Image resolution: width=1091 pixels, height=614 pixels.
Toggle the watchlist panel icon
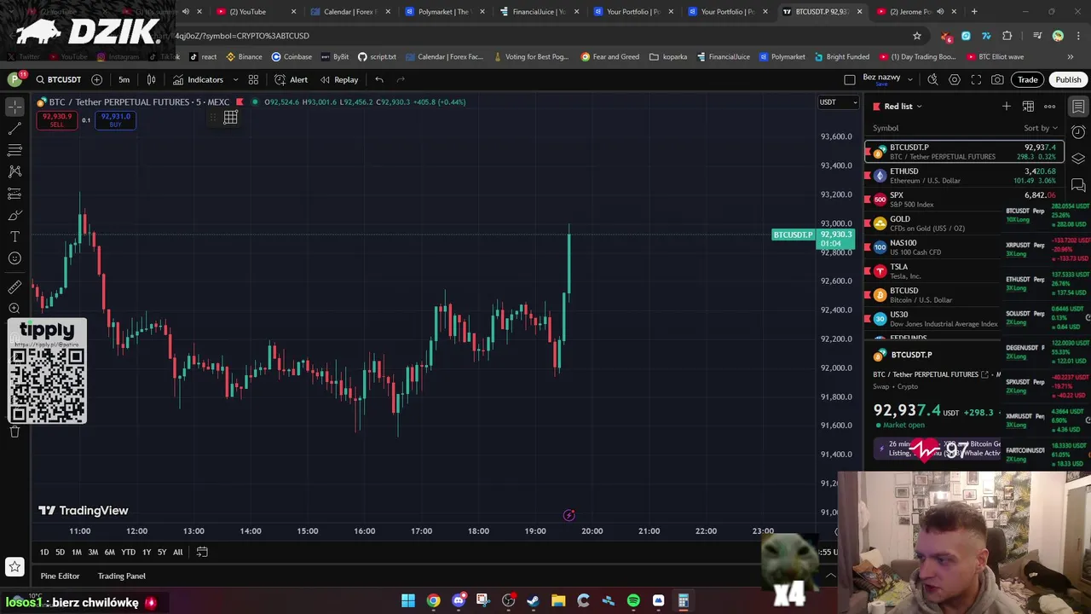pos(1078,107)
